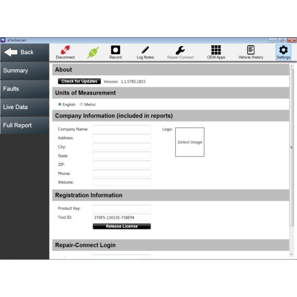Start recording with the Record icon
The width and height of the screenshot is (297, 297).
(x=115, y=50)
